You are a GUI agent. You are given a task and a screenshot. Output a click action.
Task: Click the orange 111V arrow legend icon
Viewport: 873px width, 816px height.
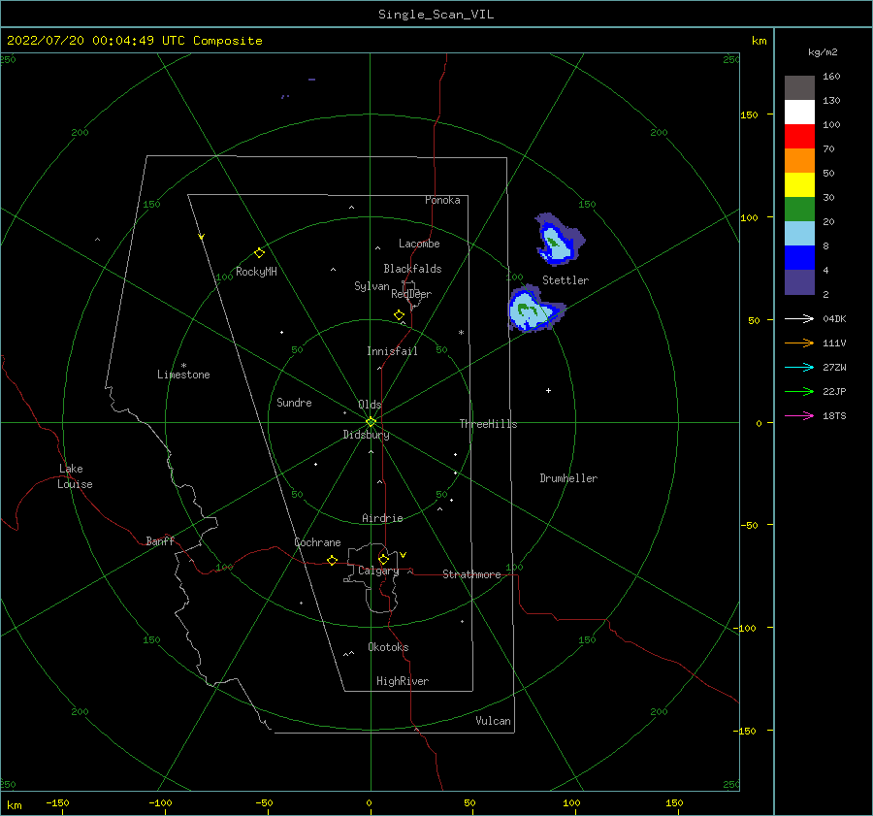point(799,343)
